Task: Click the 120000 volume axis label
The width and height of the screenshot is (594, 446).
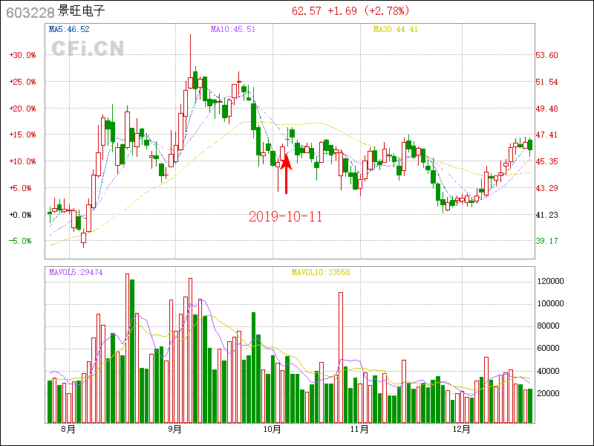Action: point(550,282)
